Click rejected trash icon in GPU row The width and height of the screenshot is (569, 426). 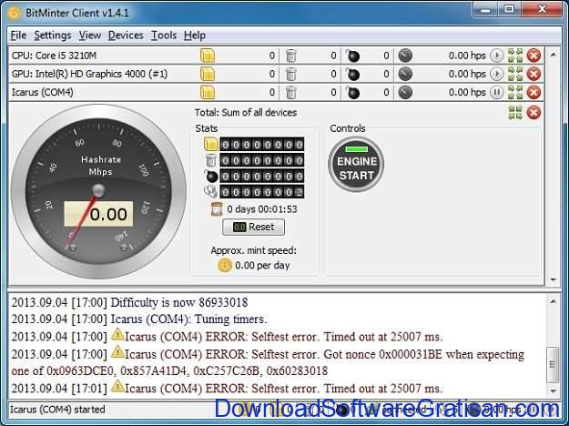click(x=290, y=74)
